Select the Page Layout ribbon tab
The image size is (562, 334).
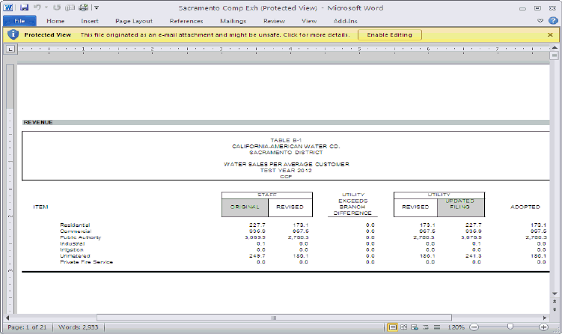[135, 21]
